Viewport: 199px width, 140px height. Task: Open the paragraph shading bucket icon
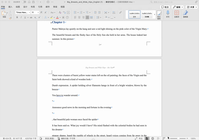click(106, 17)
